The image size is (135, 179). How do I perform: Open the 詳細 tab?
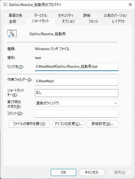click(x=87, y=16)
